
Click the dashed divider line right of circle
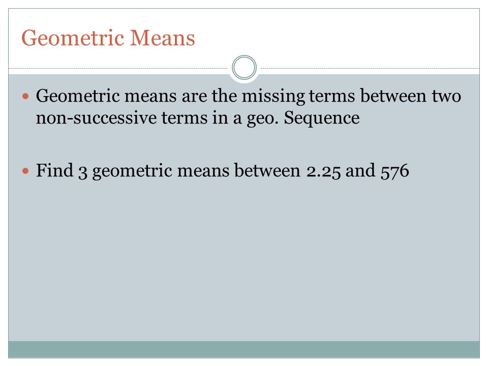point(370,68)
